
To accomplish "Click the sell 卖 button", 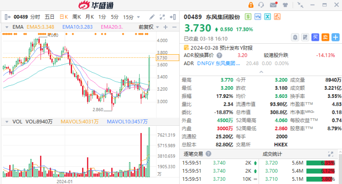I will [x=325, y=37].
